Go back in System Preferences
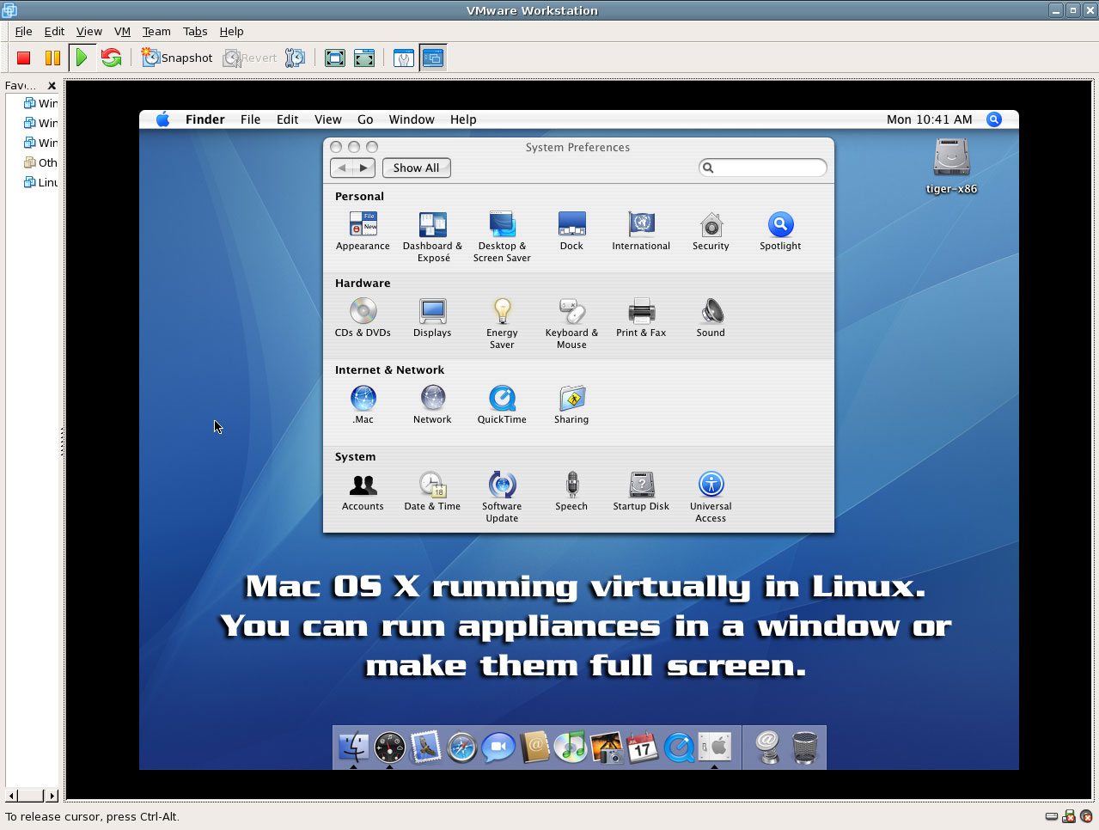This screenshot has height=830, width=1099. click(x=342, y=168)
